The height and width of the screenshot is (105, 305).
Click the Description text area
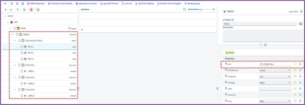click(x=263, y=36)
